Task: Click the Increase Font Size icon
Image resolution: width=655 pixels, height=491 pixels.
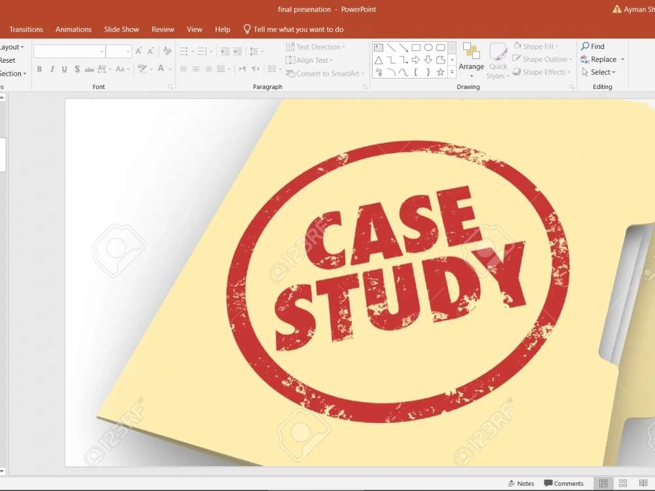Action: point(139,51)
